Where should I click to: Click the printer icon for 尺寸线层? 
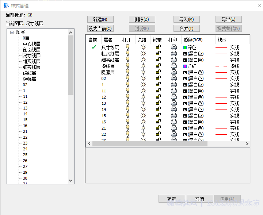click(x=174, y=47)
